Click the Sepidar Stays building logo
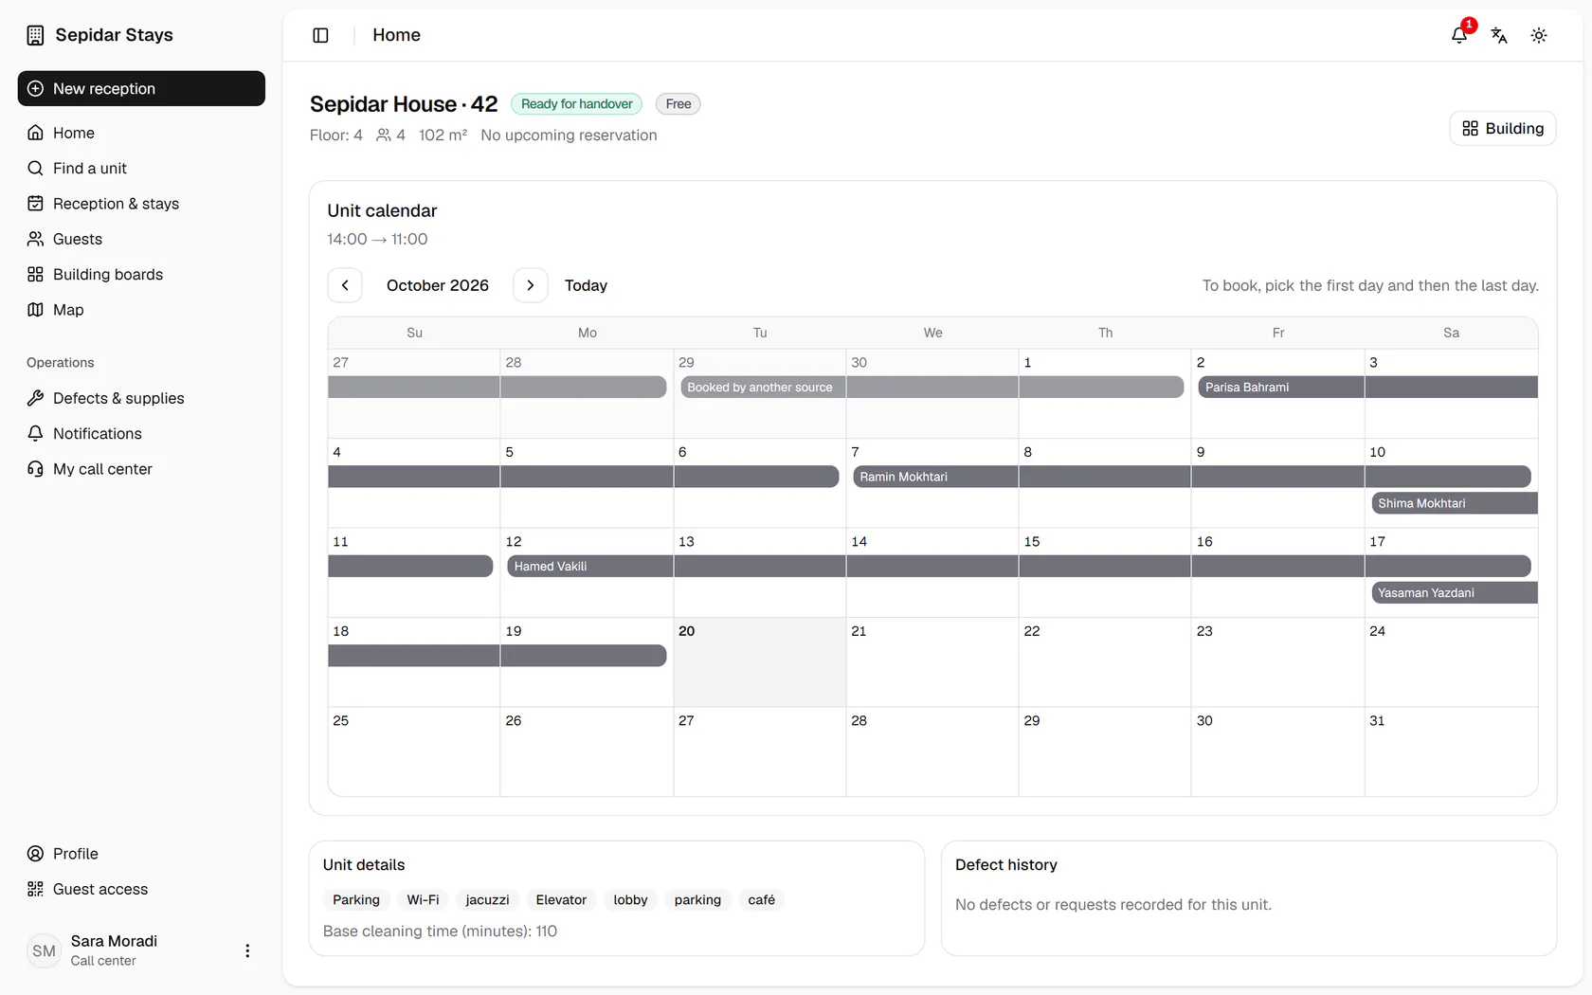This screenshot has height=995, width=1592. pyautogui.click(x=35, y=35)
